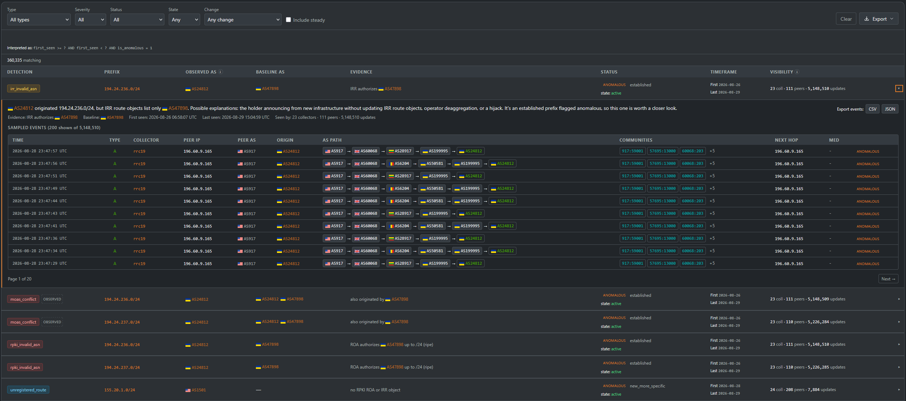Viewport: 906px width, 401px height.
Task: Click the US flag beside AS1501
Action: (x=188, y=390)
